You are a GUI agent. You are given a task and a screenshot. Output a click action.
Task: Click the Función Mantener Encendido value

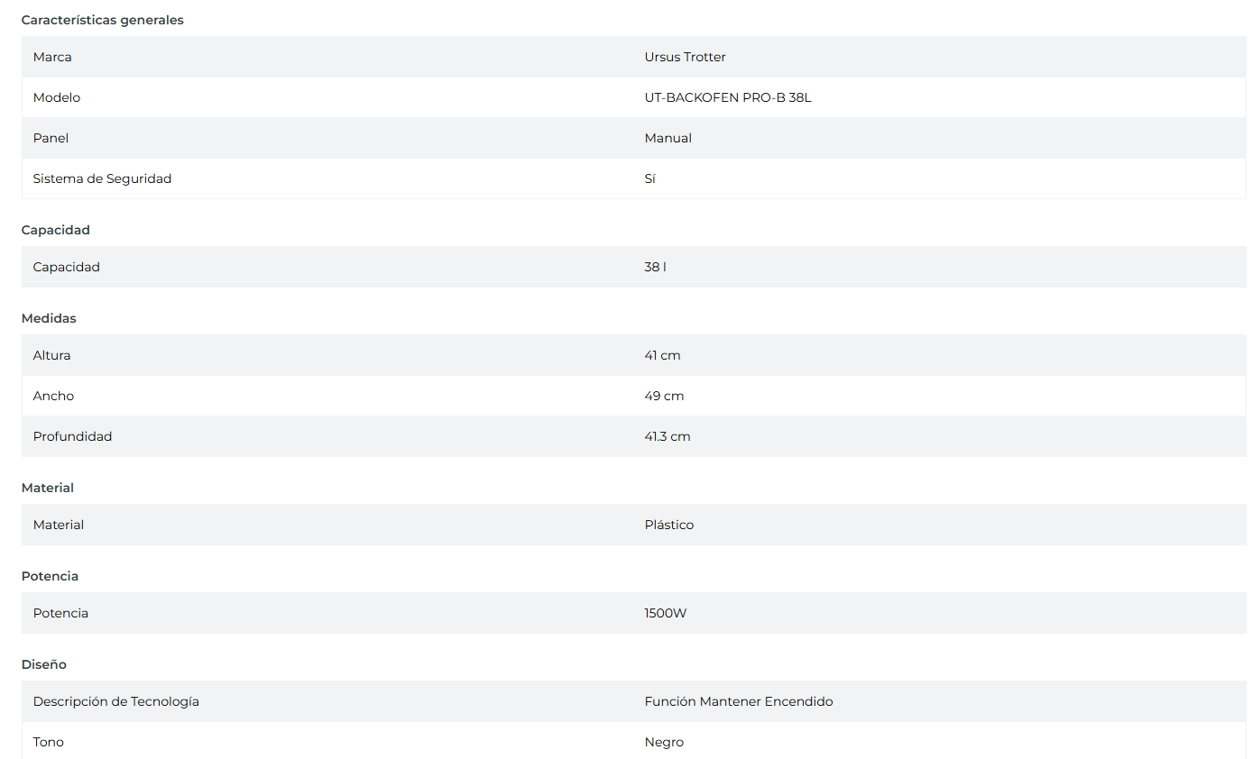click(x=738, y=701)
